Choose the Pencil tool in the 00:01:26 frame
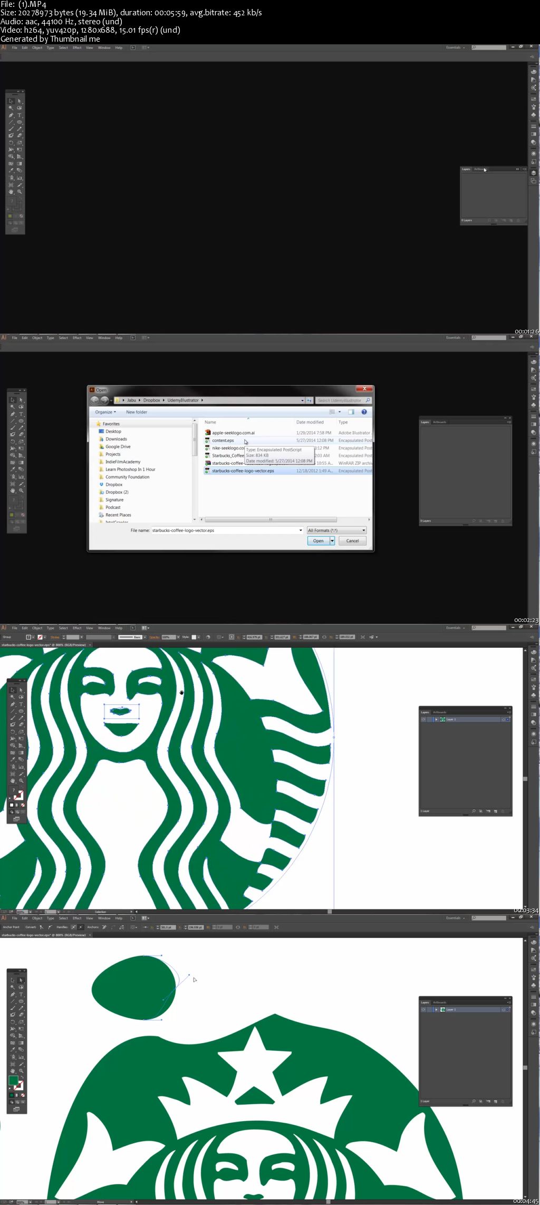Viewport: 540px width, 1205px height. 20,129
